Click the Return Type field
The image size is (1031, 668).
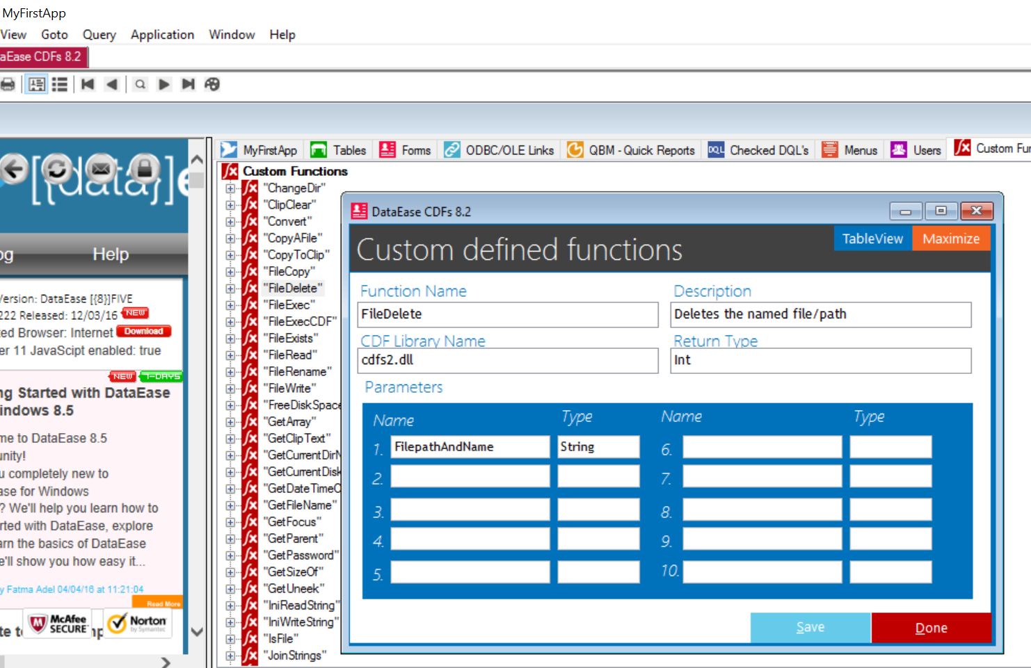821,360
